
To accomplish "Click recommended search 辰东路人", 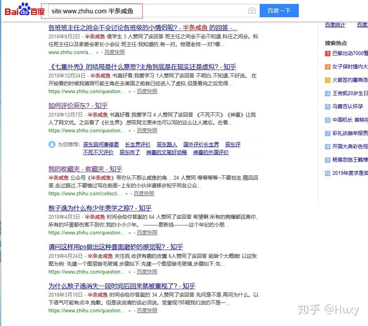I will click(167, 144).
